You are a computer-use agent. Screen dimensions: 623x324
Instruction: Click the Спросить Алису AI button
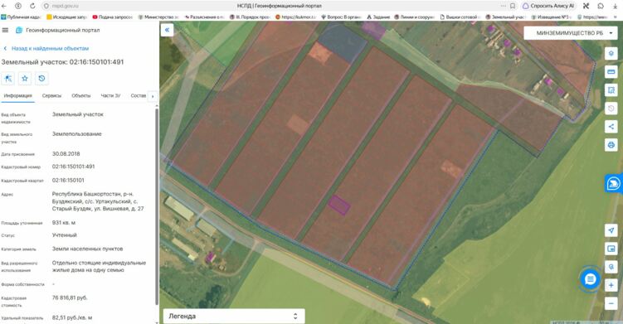point(548,6)
